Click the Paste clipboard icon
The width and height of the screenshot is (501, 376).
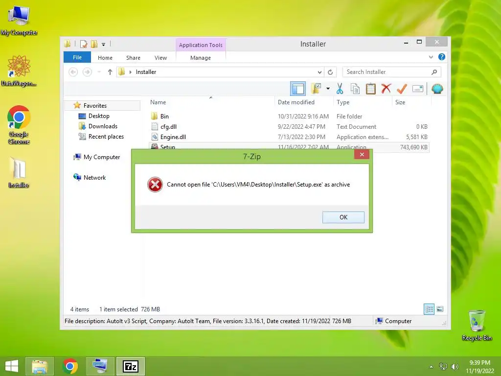click(x=371, y=89)
